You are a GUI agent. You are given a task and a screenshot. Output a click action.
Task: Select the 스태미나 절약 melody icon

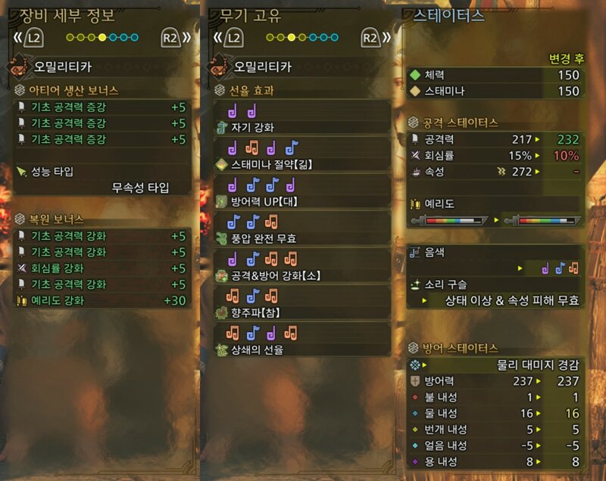click(x=221, y=165)
